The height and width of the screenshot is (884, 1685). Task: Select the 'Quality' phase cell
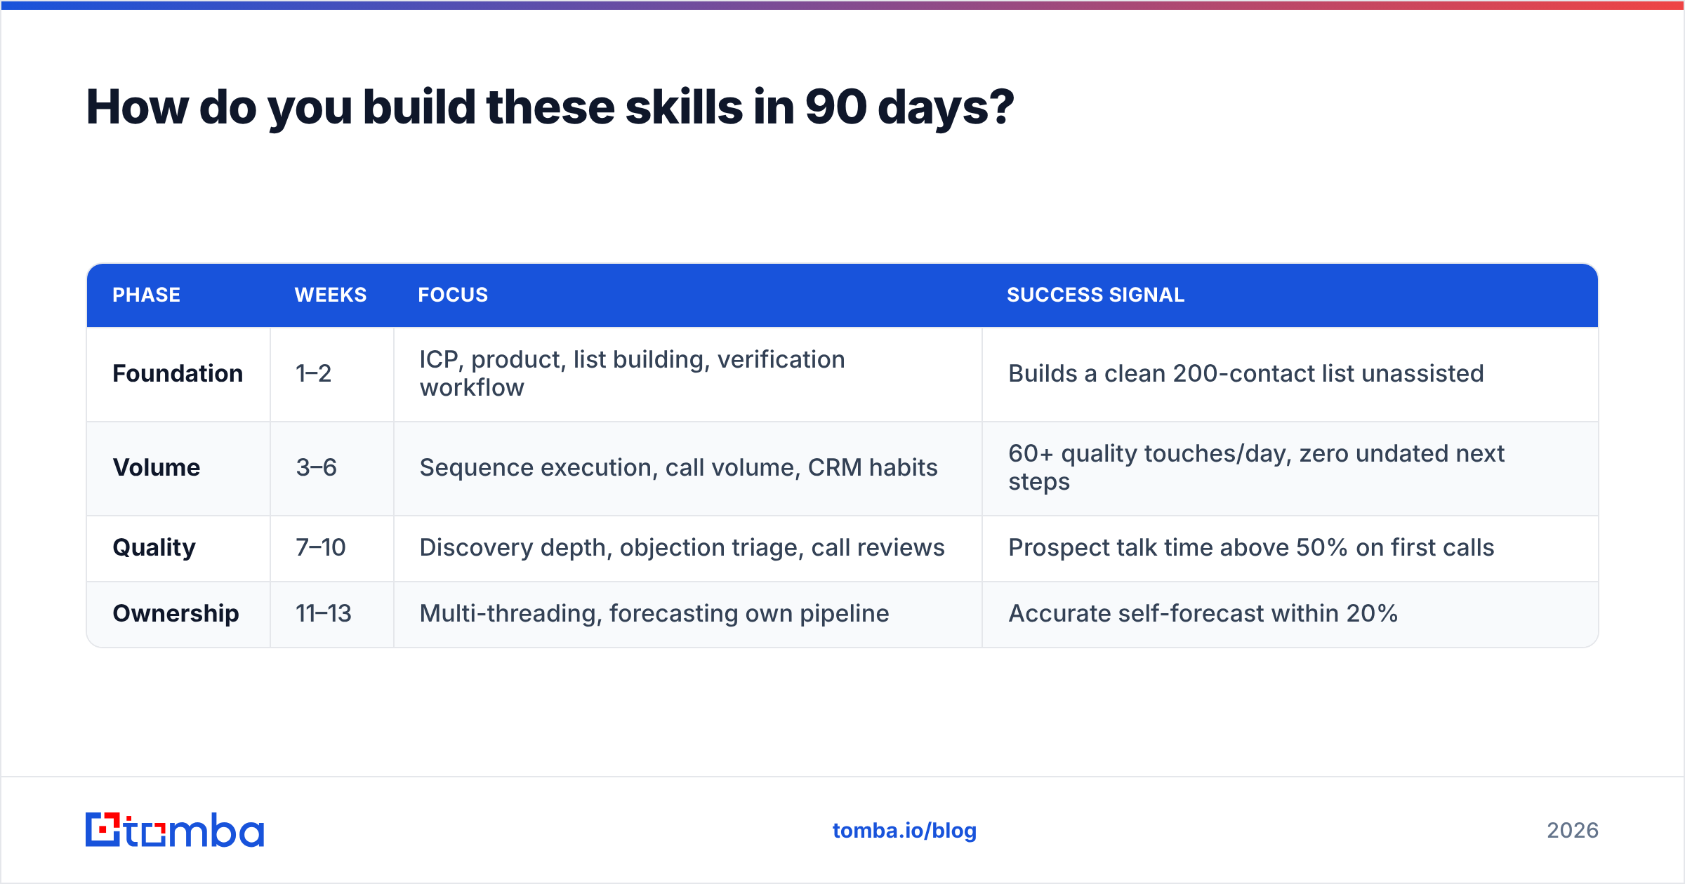[178, 548]
